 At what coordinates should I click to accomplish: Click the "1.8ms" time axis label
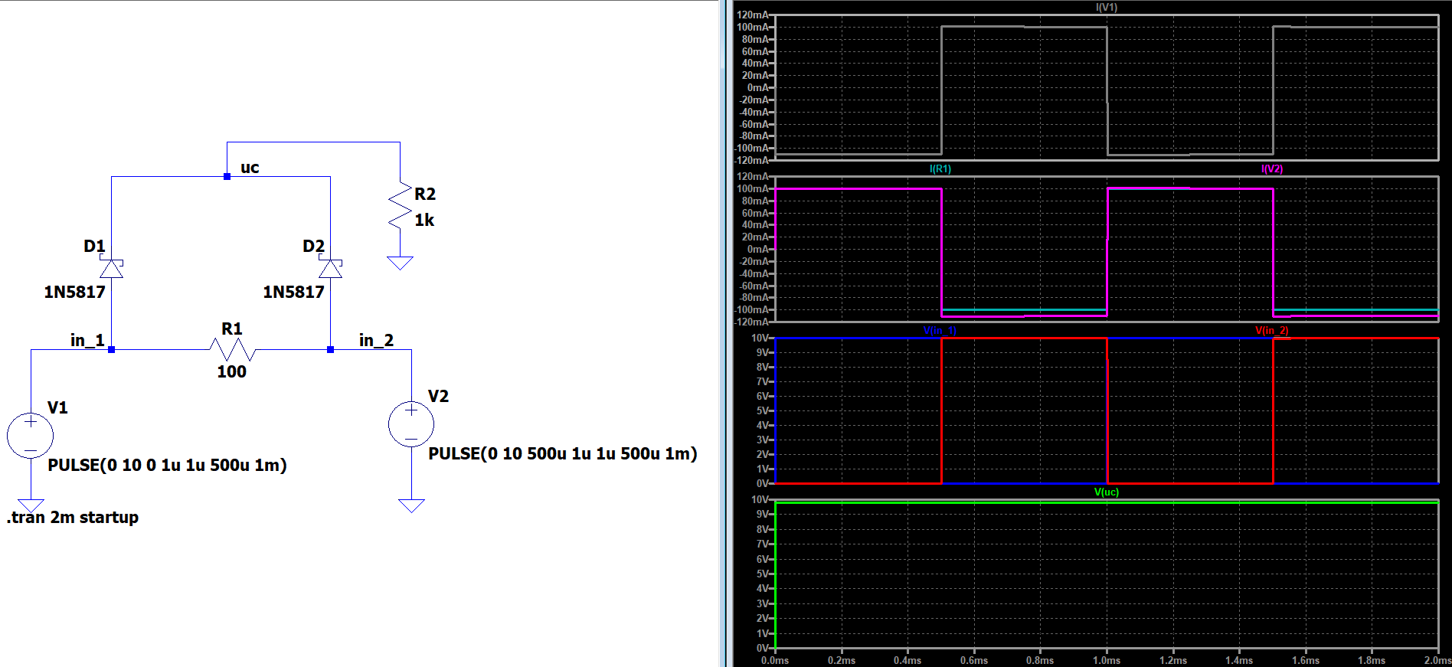pyautogui.click(x=1372, y=660)
